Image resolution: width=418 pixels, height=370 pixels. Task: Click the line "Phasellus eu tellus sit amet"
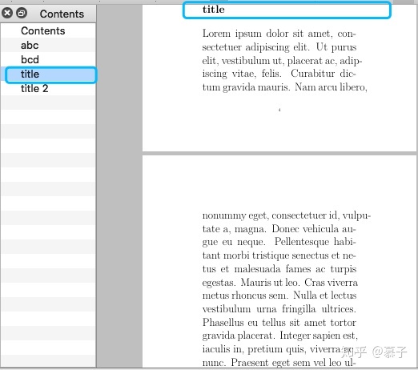point(279,322)
